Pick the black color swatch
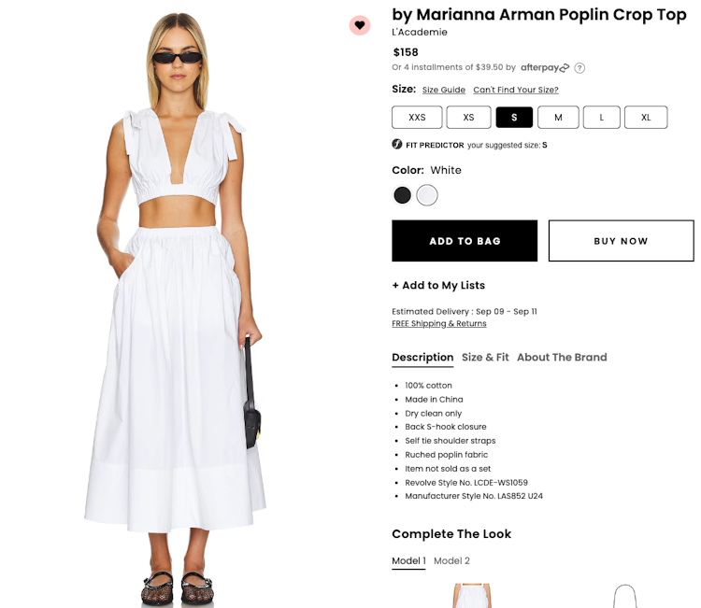This screenshot has height=608, width=701. (402, 195)
